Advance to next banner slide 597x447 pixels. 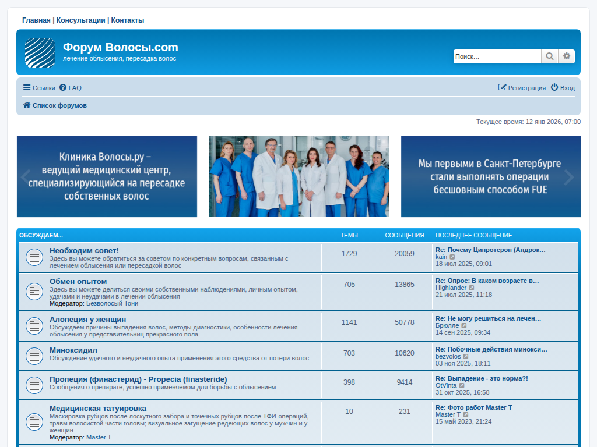[x=569, y=177]
